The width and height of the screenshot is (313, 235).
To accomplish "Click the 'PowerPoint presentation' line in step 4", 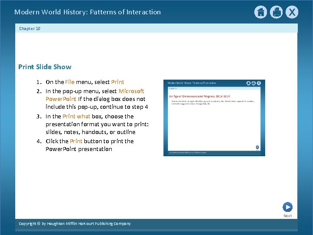I will 79,149.
